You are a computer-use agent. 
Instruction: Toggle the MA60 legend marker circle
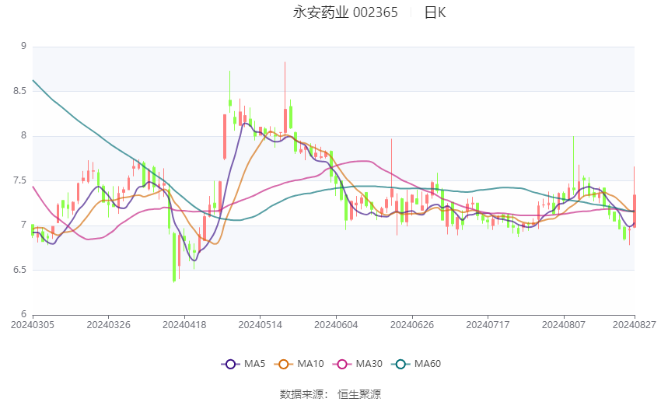coord(400,364)
